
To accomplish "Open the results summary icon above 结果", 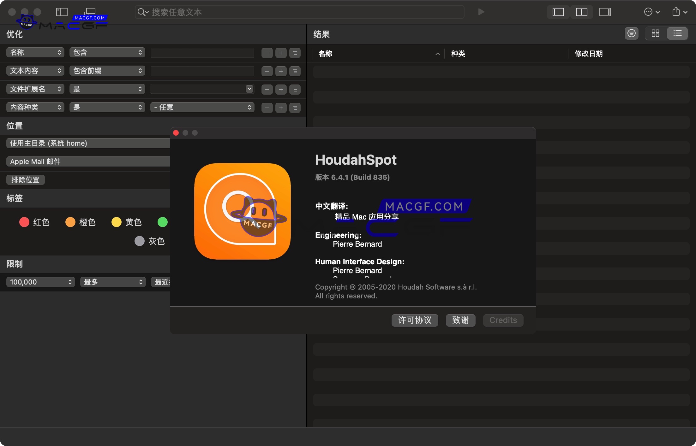I will coord(631,33).
